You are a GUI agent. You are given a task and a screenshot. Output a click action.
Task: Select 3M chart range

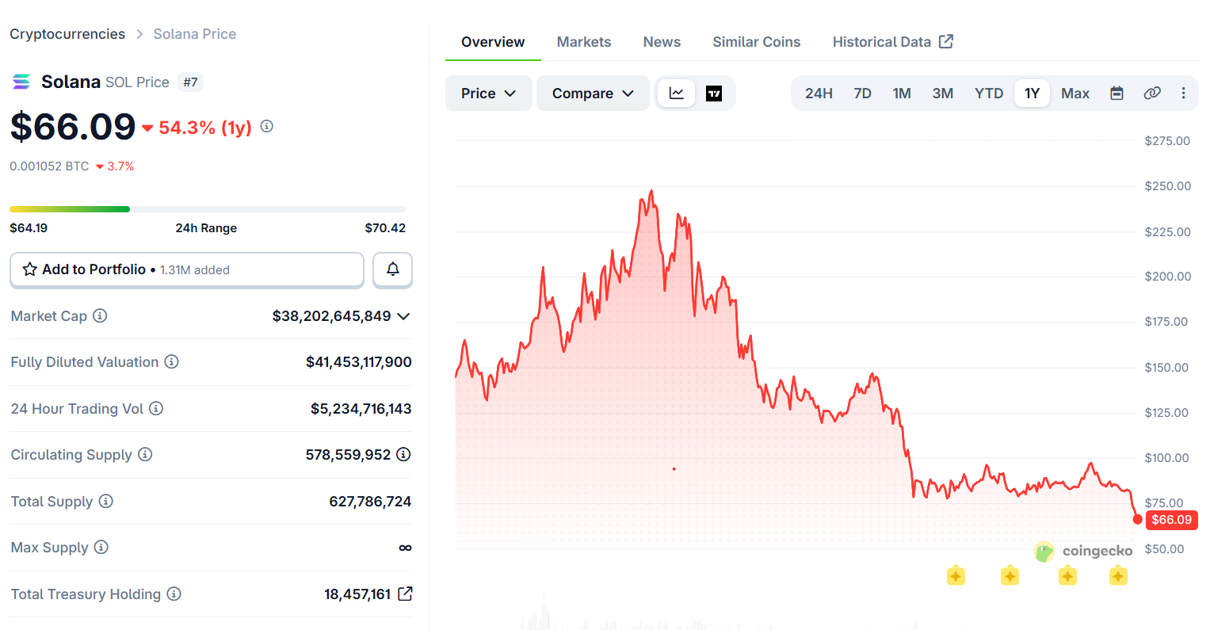(x=942, y=94)
